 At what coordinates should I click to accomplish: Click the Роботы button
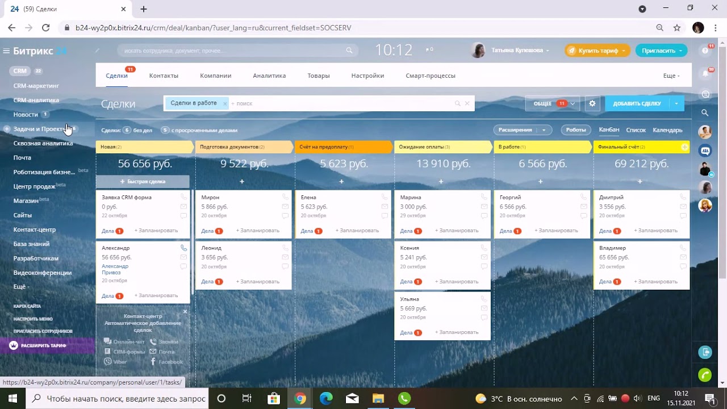point(575,130)
